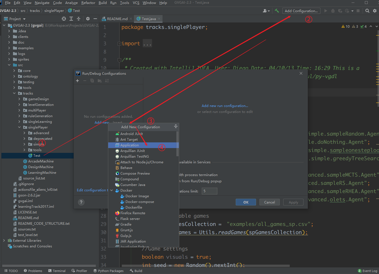This screenshot has width=379, height=274.
Task: Click OK in Run/Debug Configurations dialog
Action: [246, 202]
